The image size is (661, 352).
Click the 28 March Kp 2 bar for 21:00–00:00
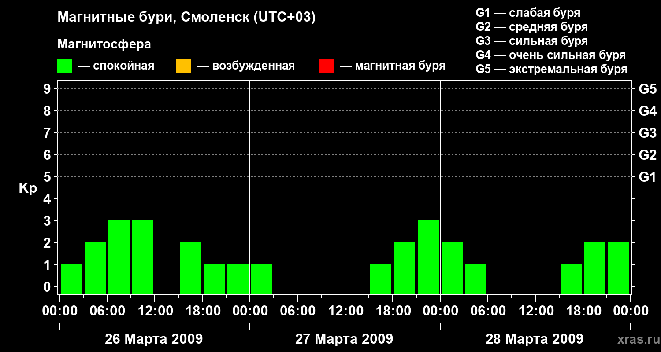click(x=619, y=268)
